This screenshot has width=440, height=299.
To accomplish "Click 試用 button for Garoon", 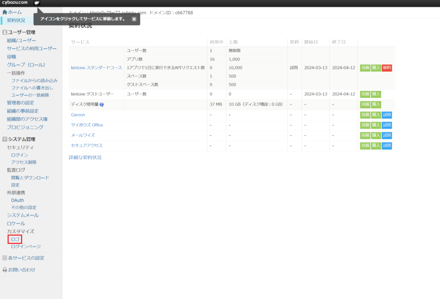I will [x=387, y=115].
